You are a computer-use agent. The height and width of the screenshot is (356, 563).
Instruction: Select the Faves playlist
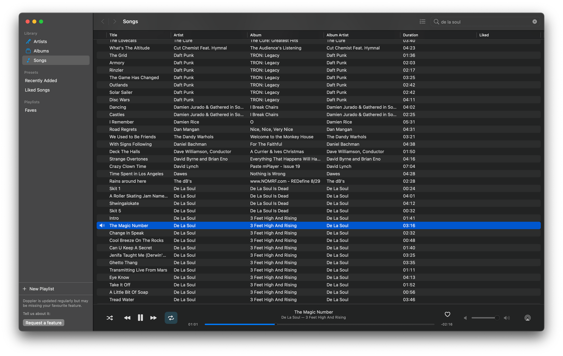click(x=31, y=110)
